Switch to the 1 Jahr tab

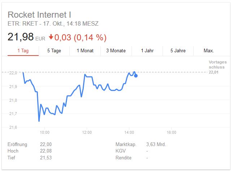[147, 51]
